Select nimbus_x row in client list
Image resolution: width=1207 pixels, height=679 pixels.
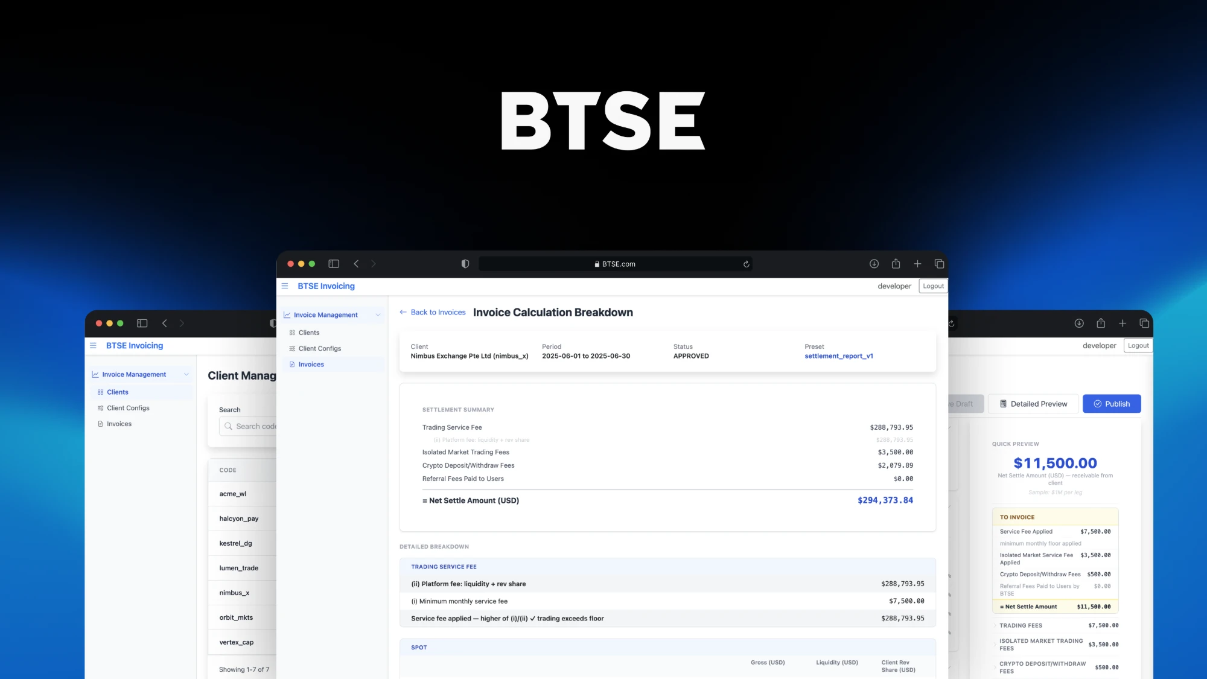pyautogui.click(x=243, y=593)
